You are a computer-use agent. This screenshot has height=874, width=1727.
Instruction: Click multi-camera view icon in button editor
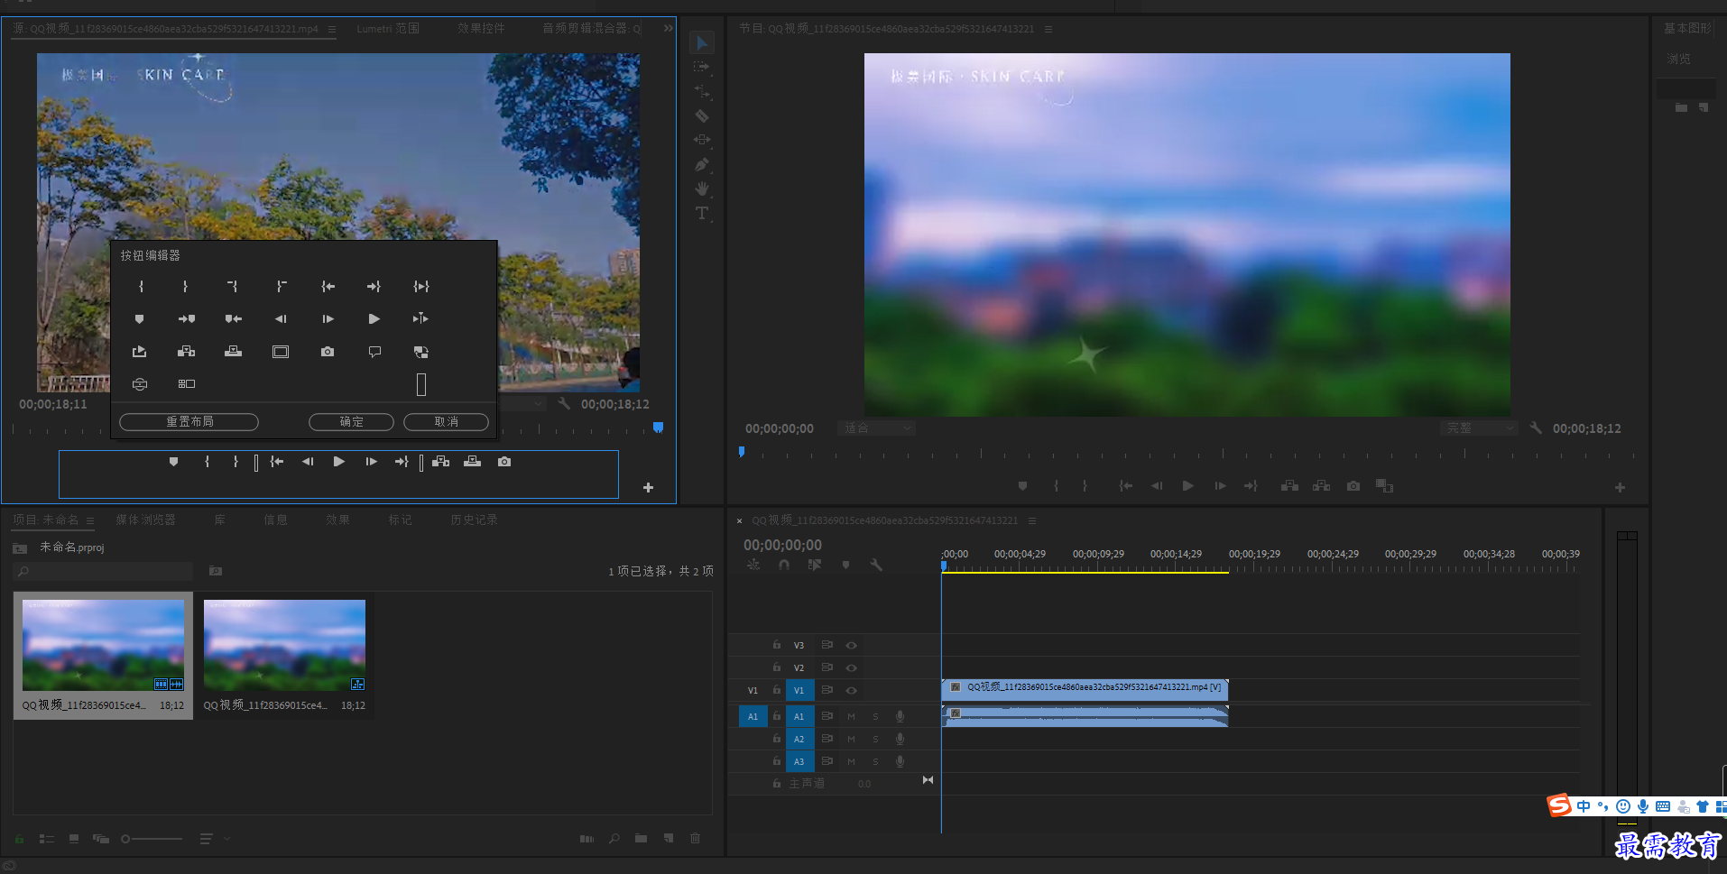186,384
